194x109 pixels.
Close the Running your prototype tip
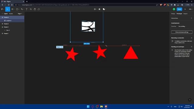click(192, 47)
